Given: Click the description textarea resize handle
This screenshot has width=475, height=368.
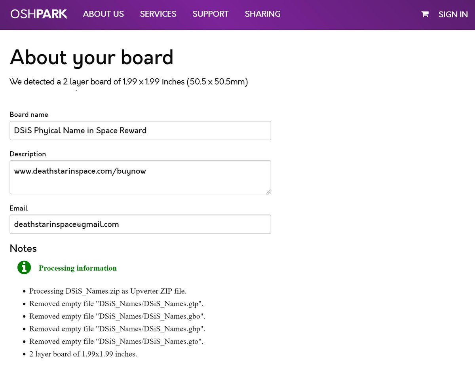Looking at the screenshot, I should [268, 192].
